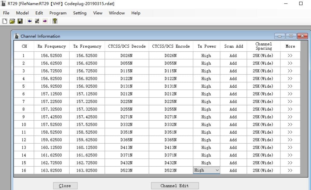The height and width of the screenshot is (190, 311).
Task: Expand More options for channel 10
Action: (x=290, y=124)
